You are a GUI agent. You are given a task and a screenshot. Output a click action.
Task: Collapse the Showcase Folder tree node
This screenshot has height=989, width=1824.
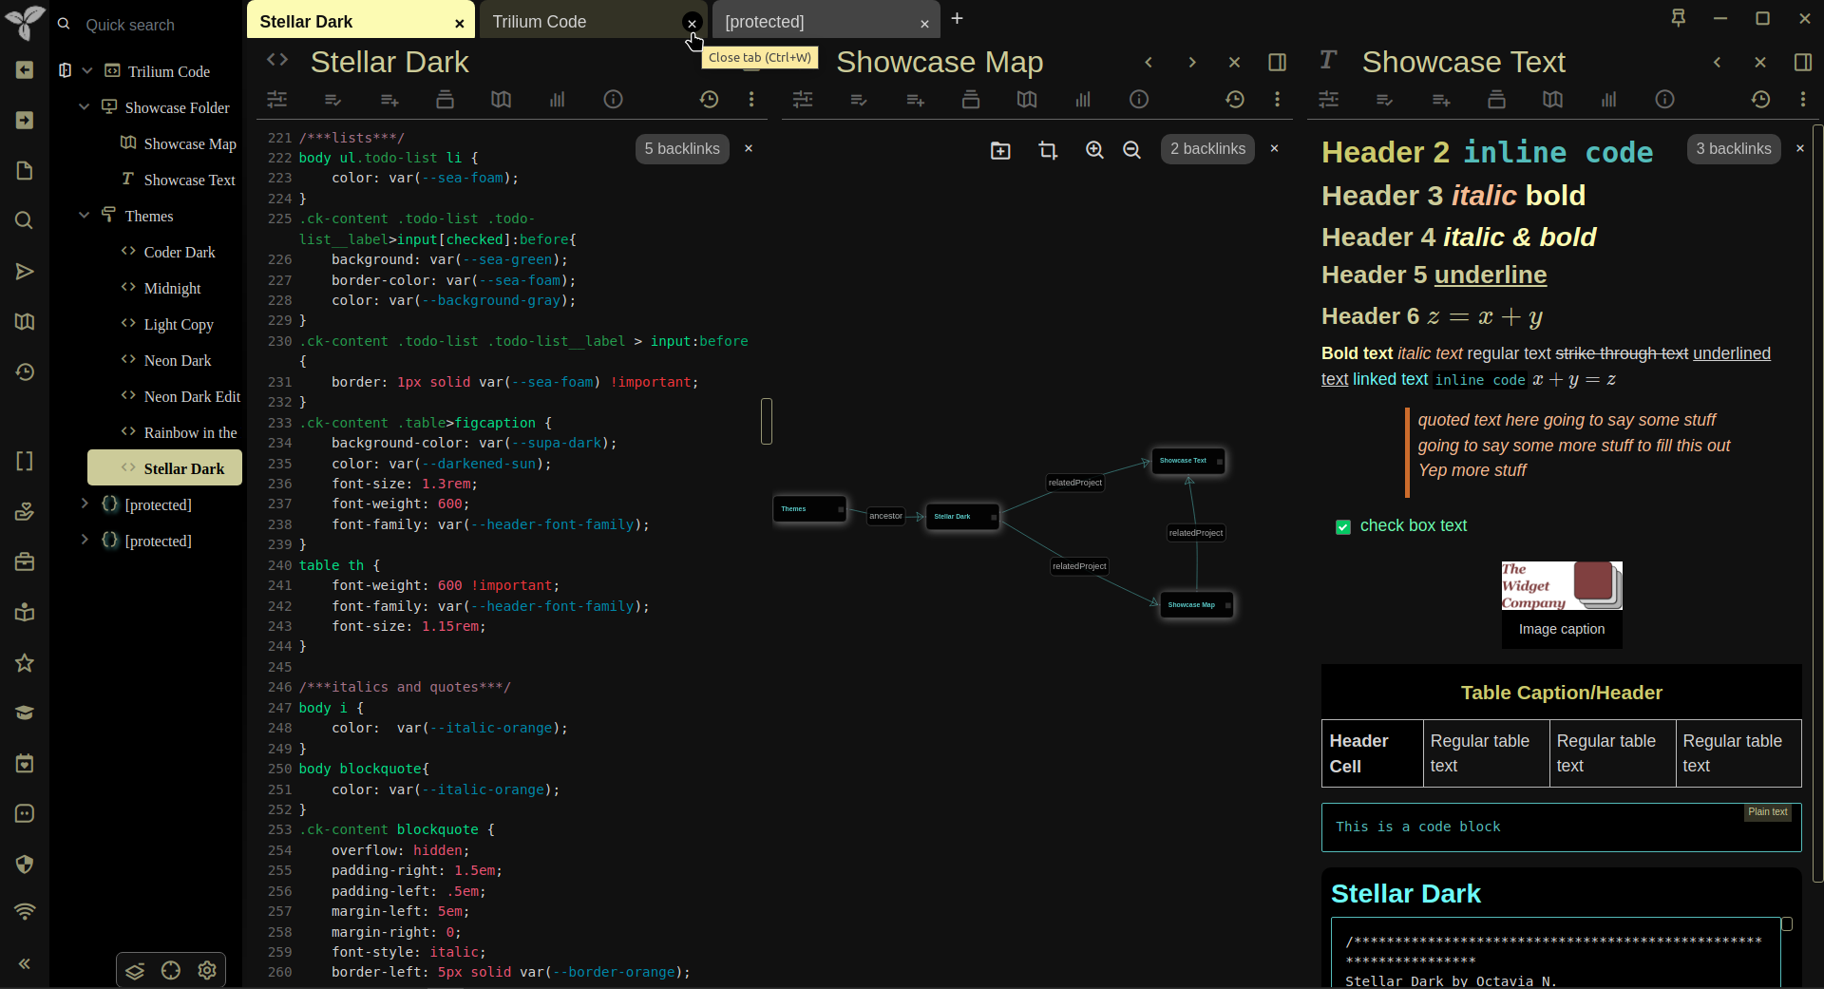(84, 107)
